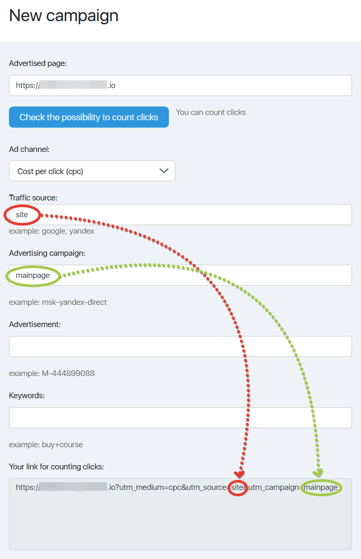Click the empty Keywords input field
The width and height of the screenshot is (361, 559).
click(x=180, y=418)
